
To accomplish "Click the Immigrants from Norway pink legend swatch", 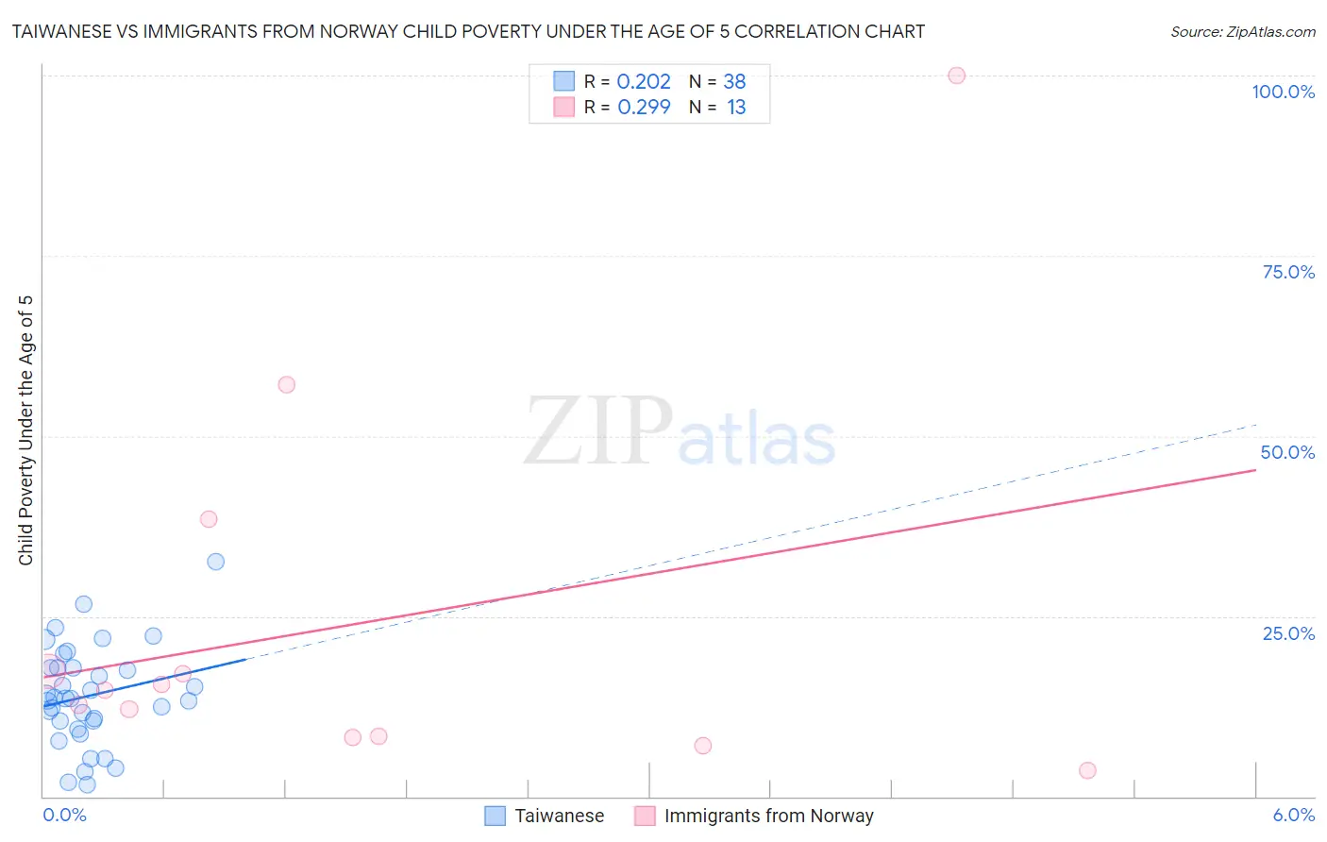I will [645, 816].
